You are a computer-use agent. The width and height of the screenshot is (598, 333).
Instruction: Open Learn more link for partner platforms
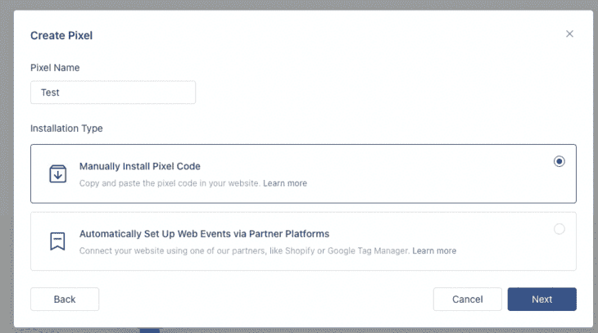tap(434, 250)
